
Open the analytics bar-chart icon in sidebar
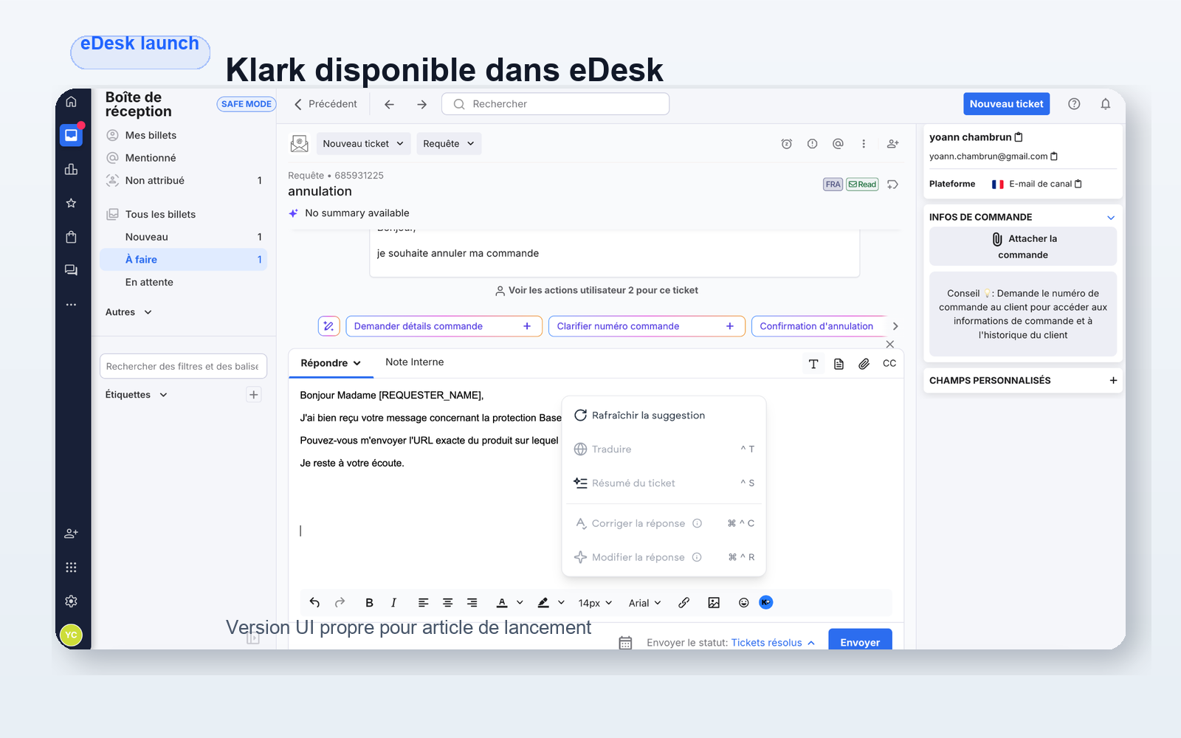[x=71, y=169]
